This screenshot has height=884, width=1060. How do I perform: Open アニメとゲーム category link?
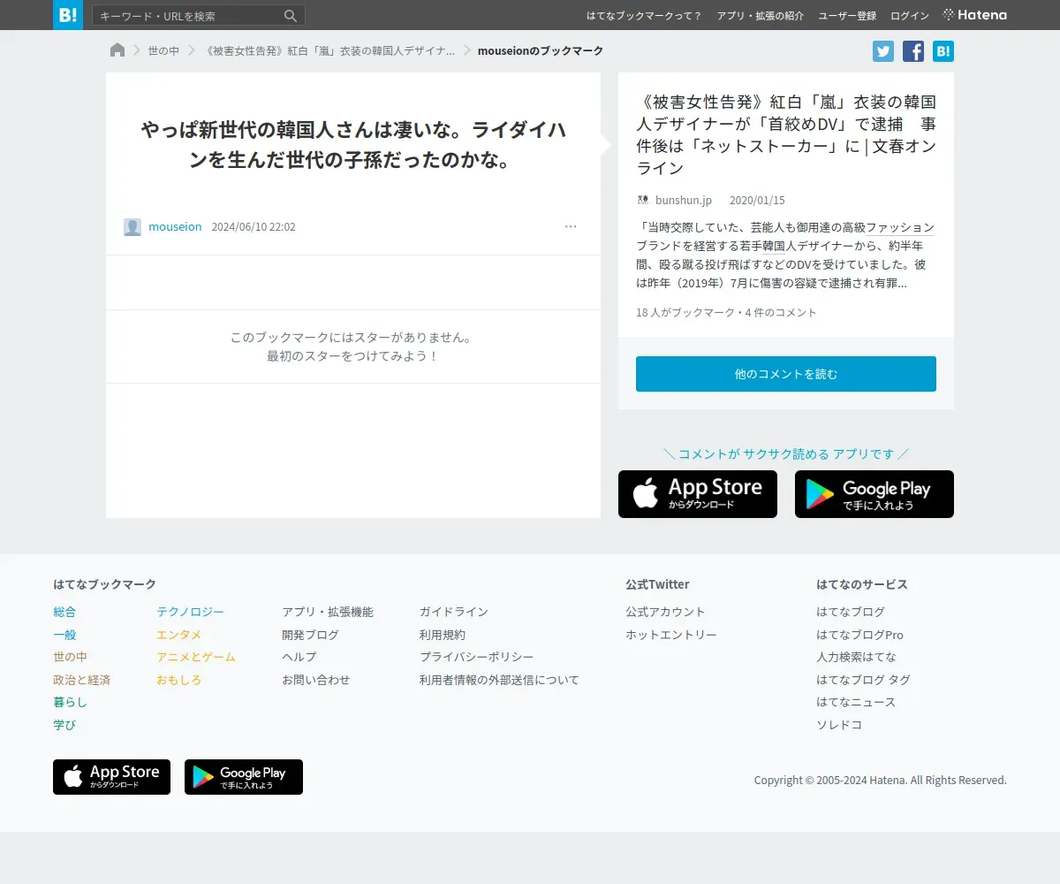(x=196, y=657)
